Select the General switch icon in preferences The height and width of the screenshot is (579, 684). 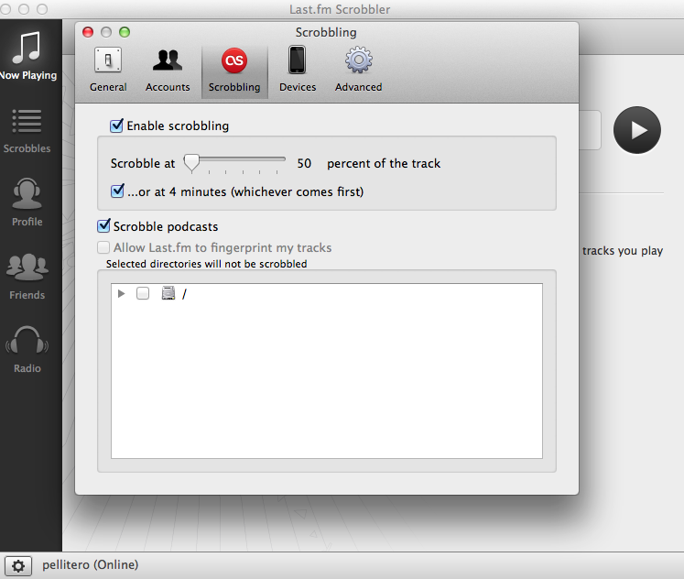(x=108, y=60)
